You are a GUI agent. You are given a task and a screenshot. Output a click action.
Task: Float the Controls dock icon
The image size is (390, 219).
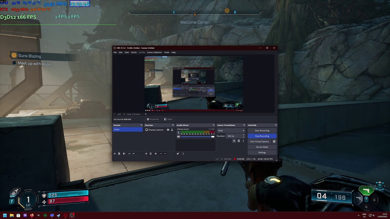pos(276,125)
